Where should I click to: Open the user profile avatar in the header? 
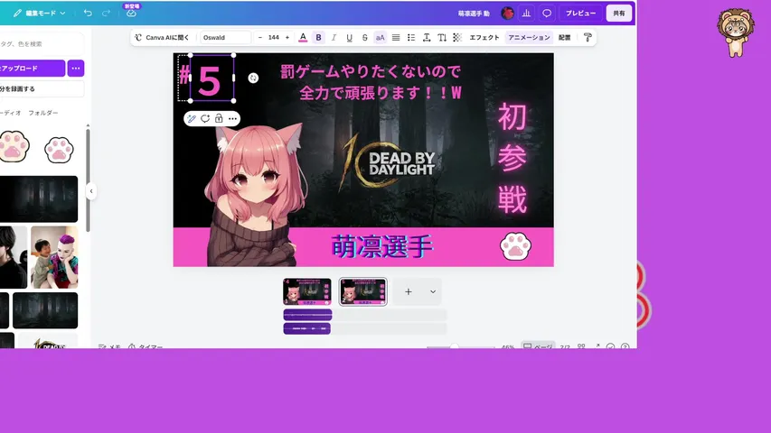(x=507, y=14)
